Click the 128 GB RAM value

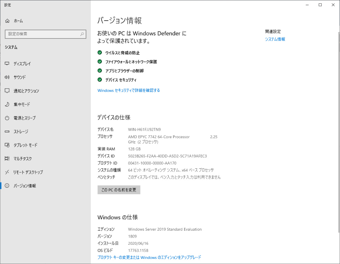(x=134, y=149)
